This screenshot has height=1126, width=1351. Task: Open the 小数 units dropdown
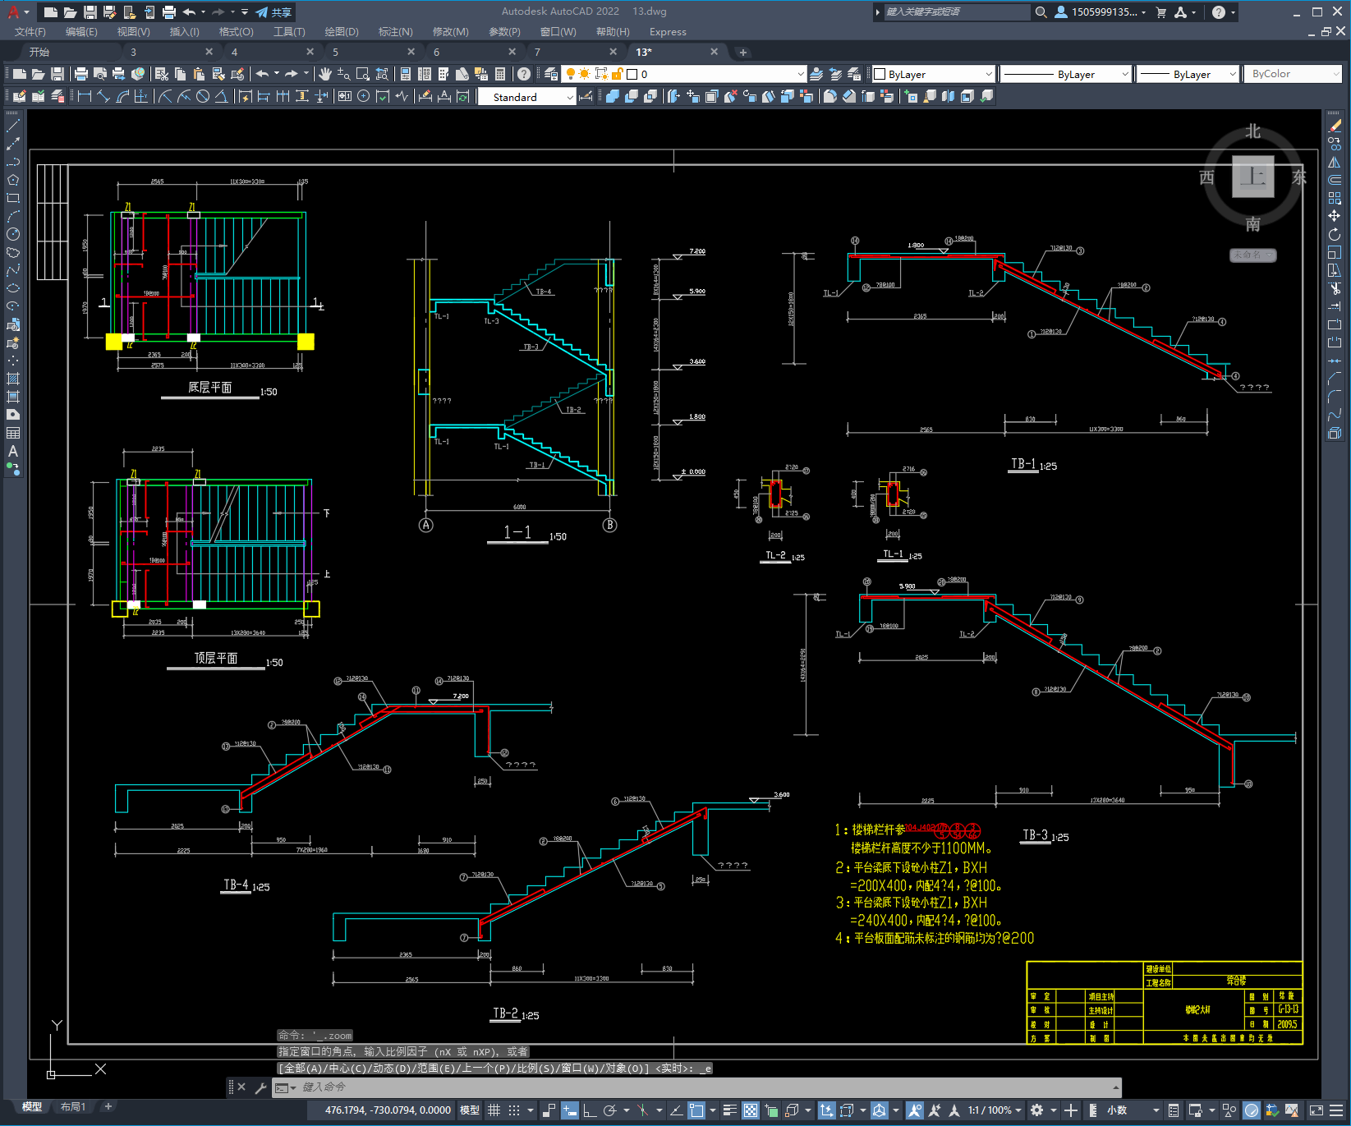pos(1133,1110)
